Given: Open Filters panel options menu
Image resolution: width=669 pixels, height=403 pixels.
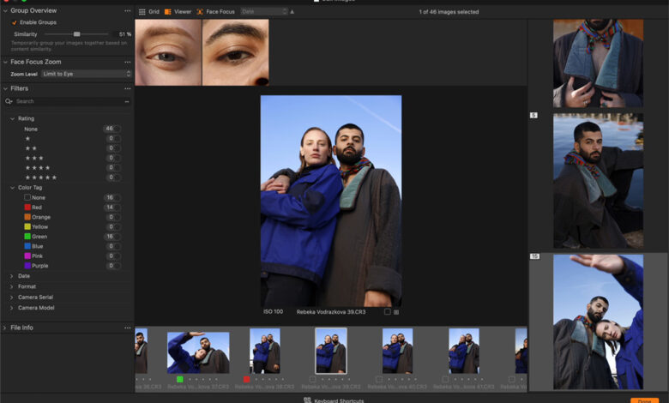Looking at the screenshot, I should [128, 88].
